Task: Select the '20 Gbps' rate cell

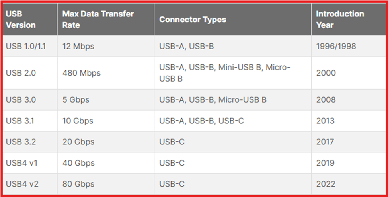Action: (78, 142)
